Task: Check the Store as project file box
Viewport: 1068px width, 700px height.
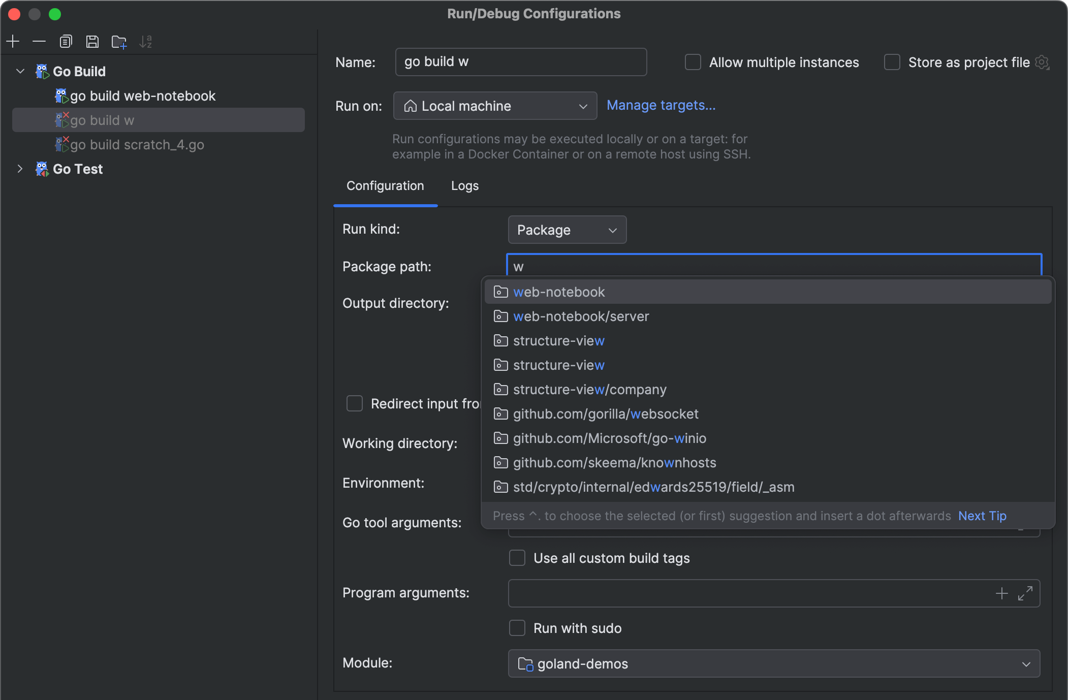Action: (x=892, y=62)
